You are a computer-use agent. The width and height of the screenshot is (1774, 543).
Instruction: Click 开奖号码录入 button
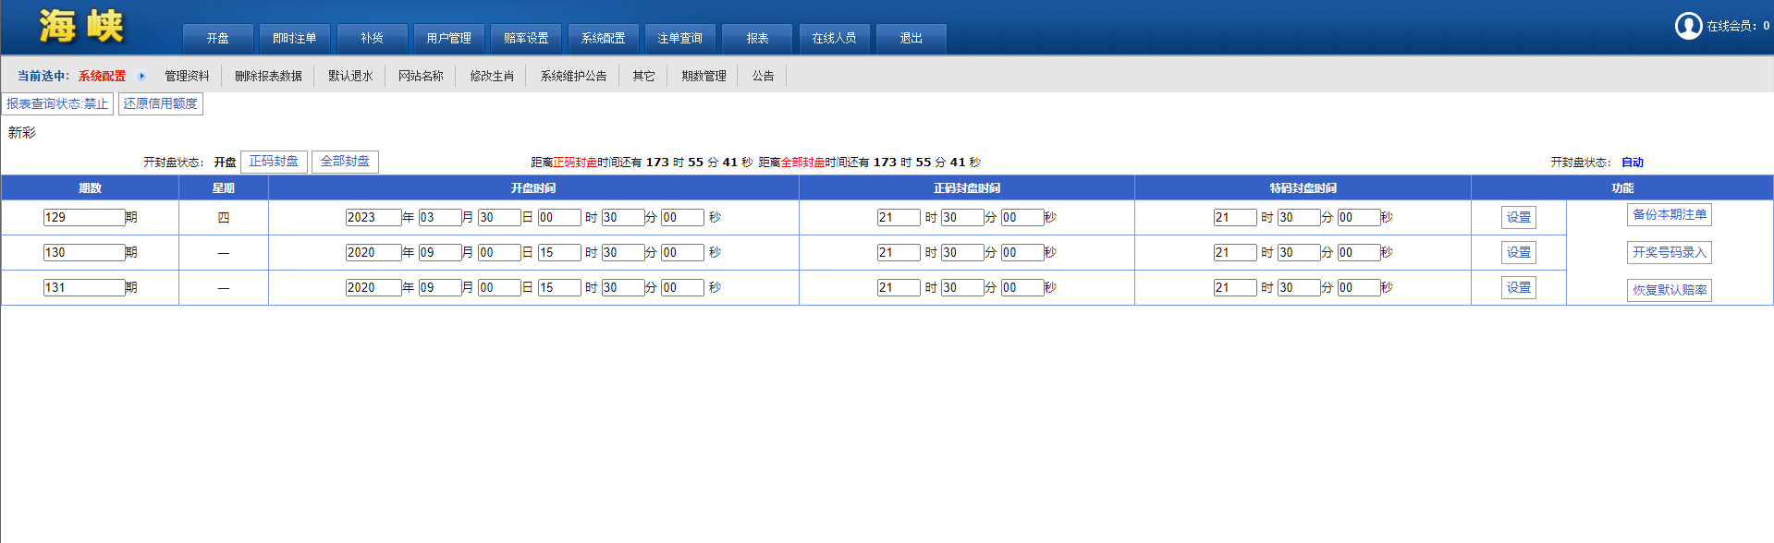(x=1670, y=252)
